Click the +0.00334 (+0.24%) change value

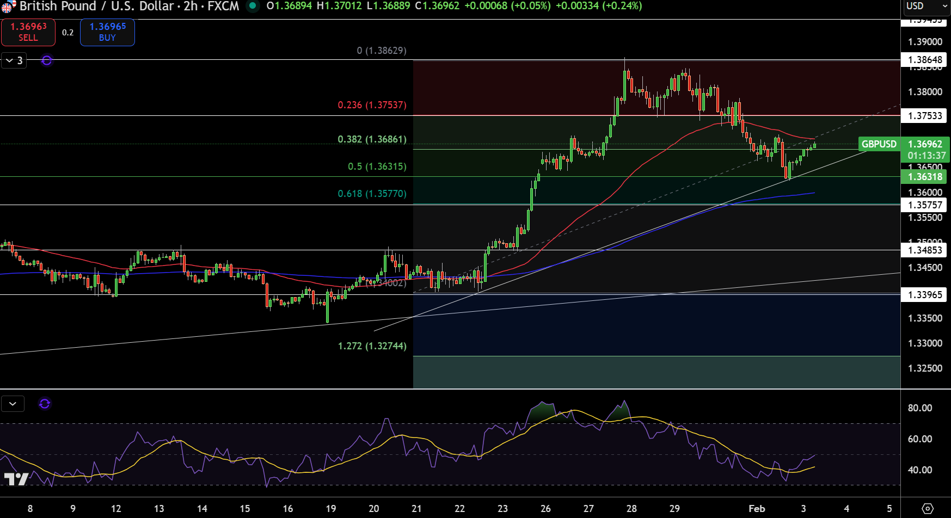(599, 6)
